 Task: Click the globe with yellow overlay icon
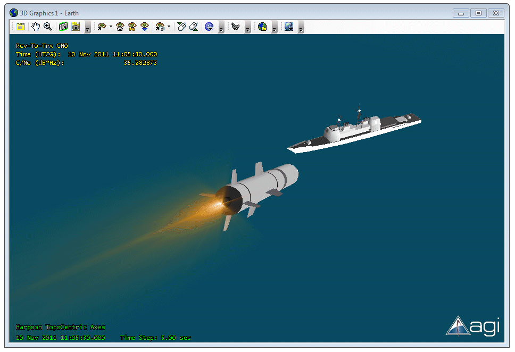pyautogui.click(x=262, y=27)
